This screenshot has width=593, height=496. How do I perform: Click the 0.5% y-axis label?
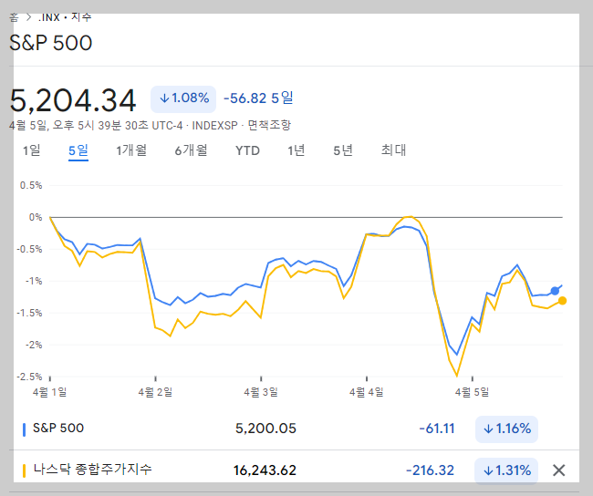click(x=31, y=185)
